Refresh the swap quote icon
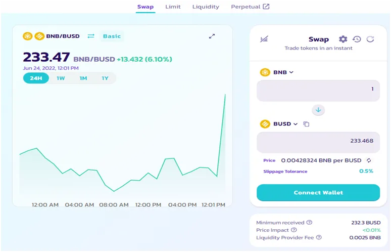The image size is (391, 252). coord(370,39)
